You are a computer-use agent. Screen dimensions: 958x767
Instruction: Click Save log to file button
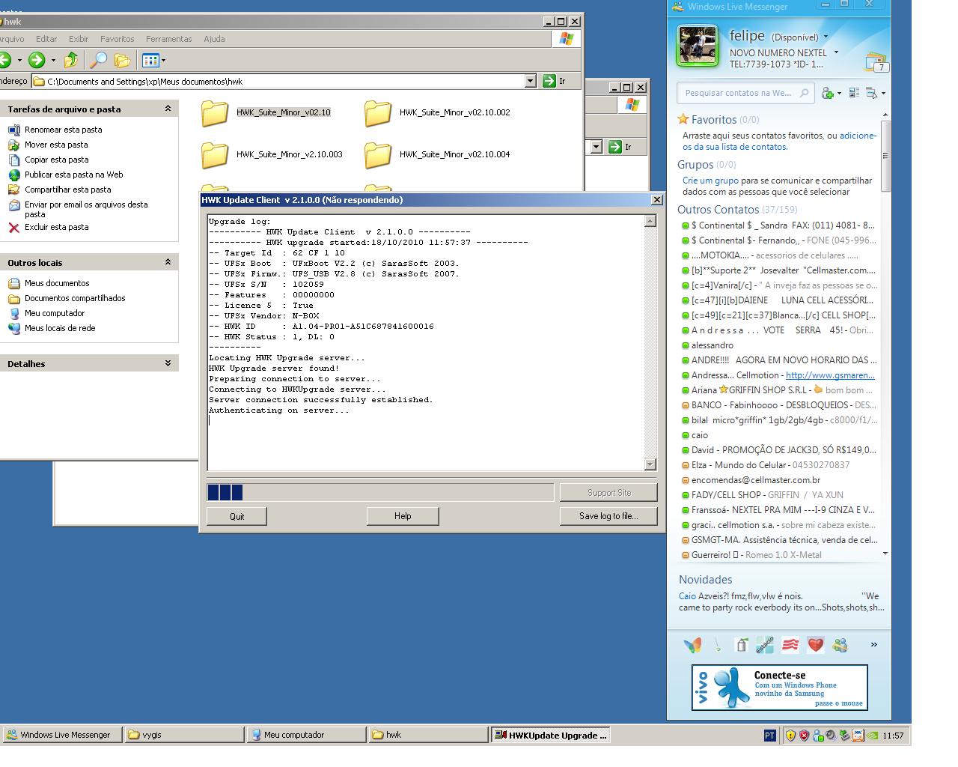(608, 516)
